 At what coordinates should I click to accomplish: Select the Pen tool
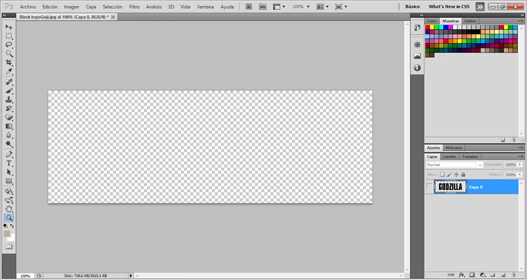click(x=9, y=154)
